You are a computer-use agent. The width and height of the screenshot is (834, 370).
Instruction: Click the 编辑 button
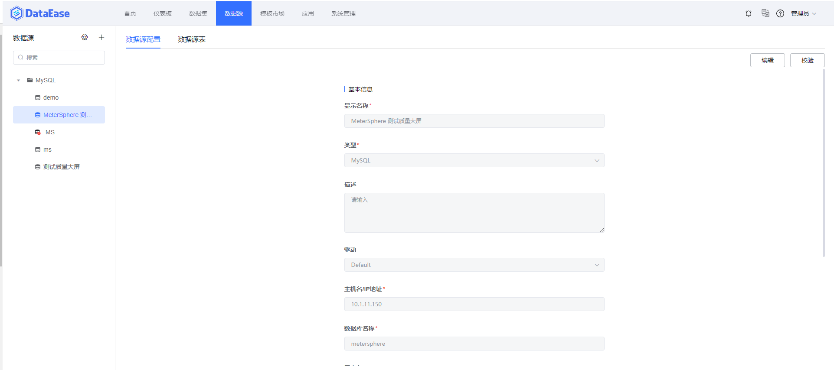(x=767, y=60)
